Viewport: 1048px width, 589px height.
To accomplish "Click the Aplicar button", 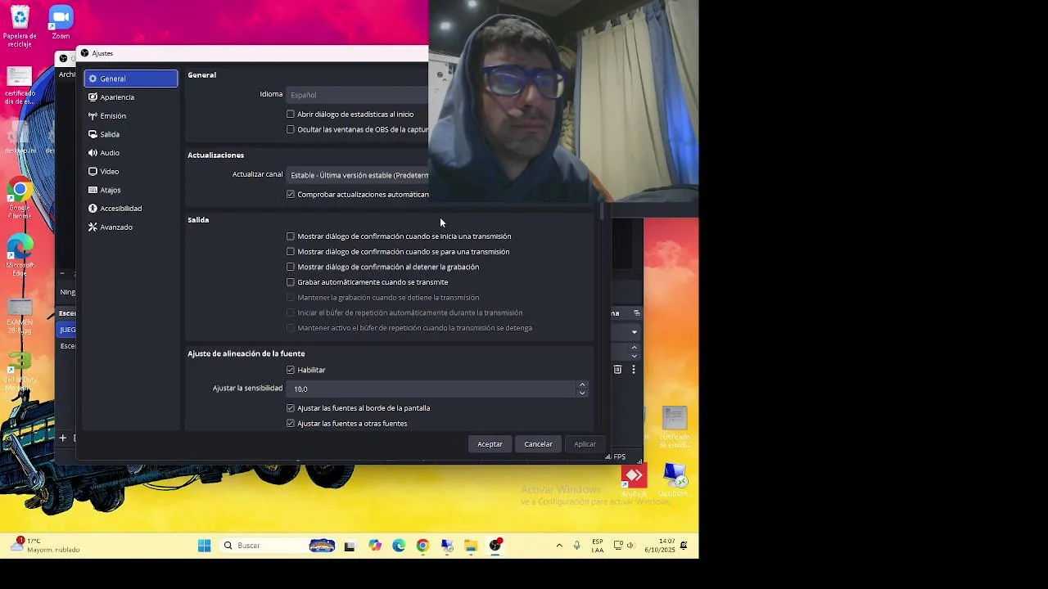I will tap(585, 444).
